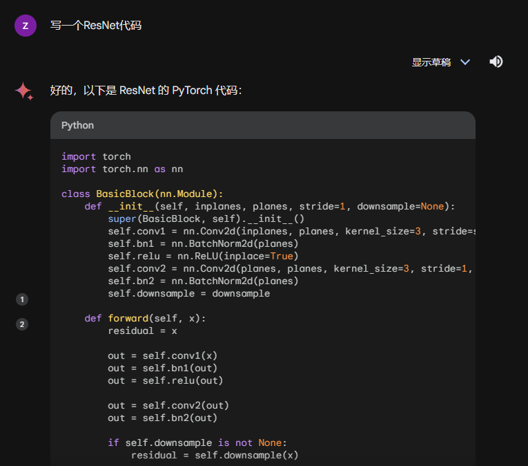Click the 'self.downsample = downsample' line

tap(188, 293)
